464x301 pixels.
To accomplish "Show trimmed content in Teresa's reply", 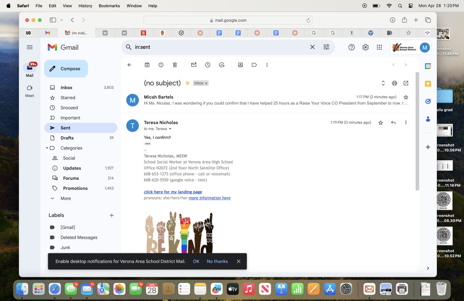I will (x=148, y=144).
